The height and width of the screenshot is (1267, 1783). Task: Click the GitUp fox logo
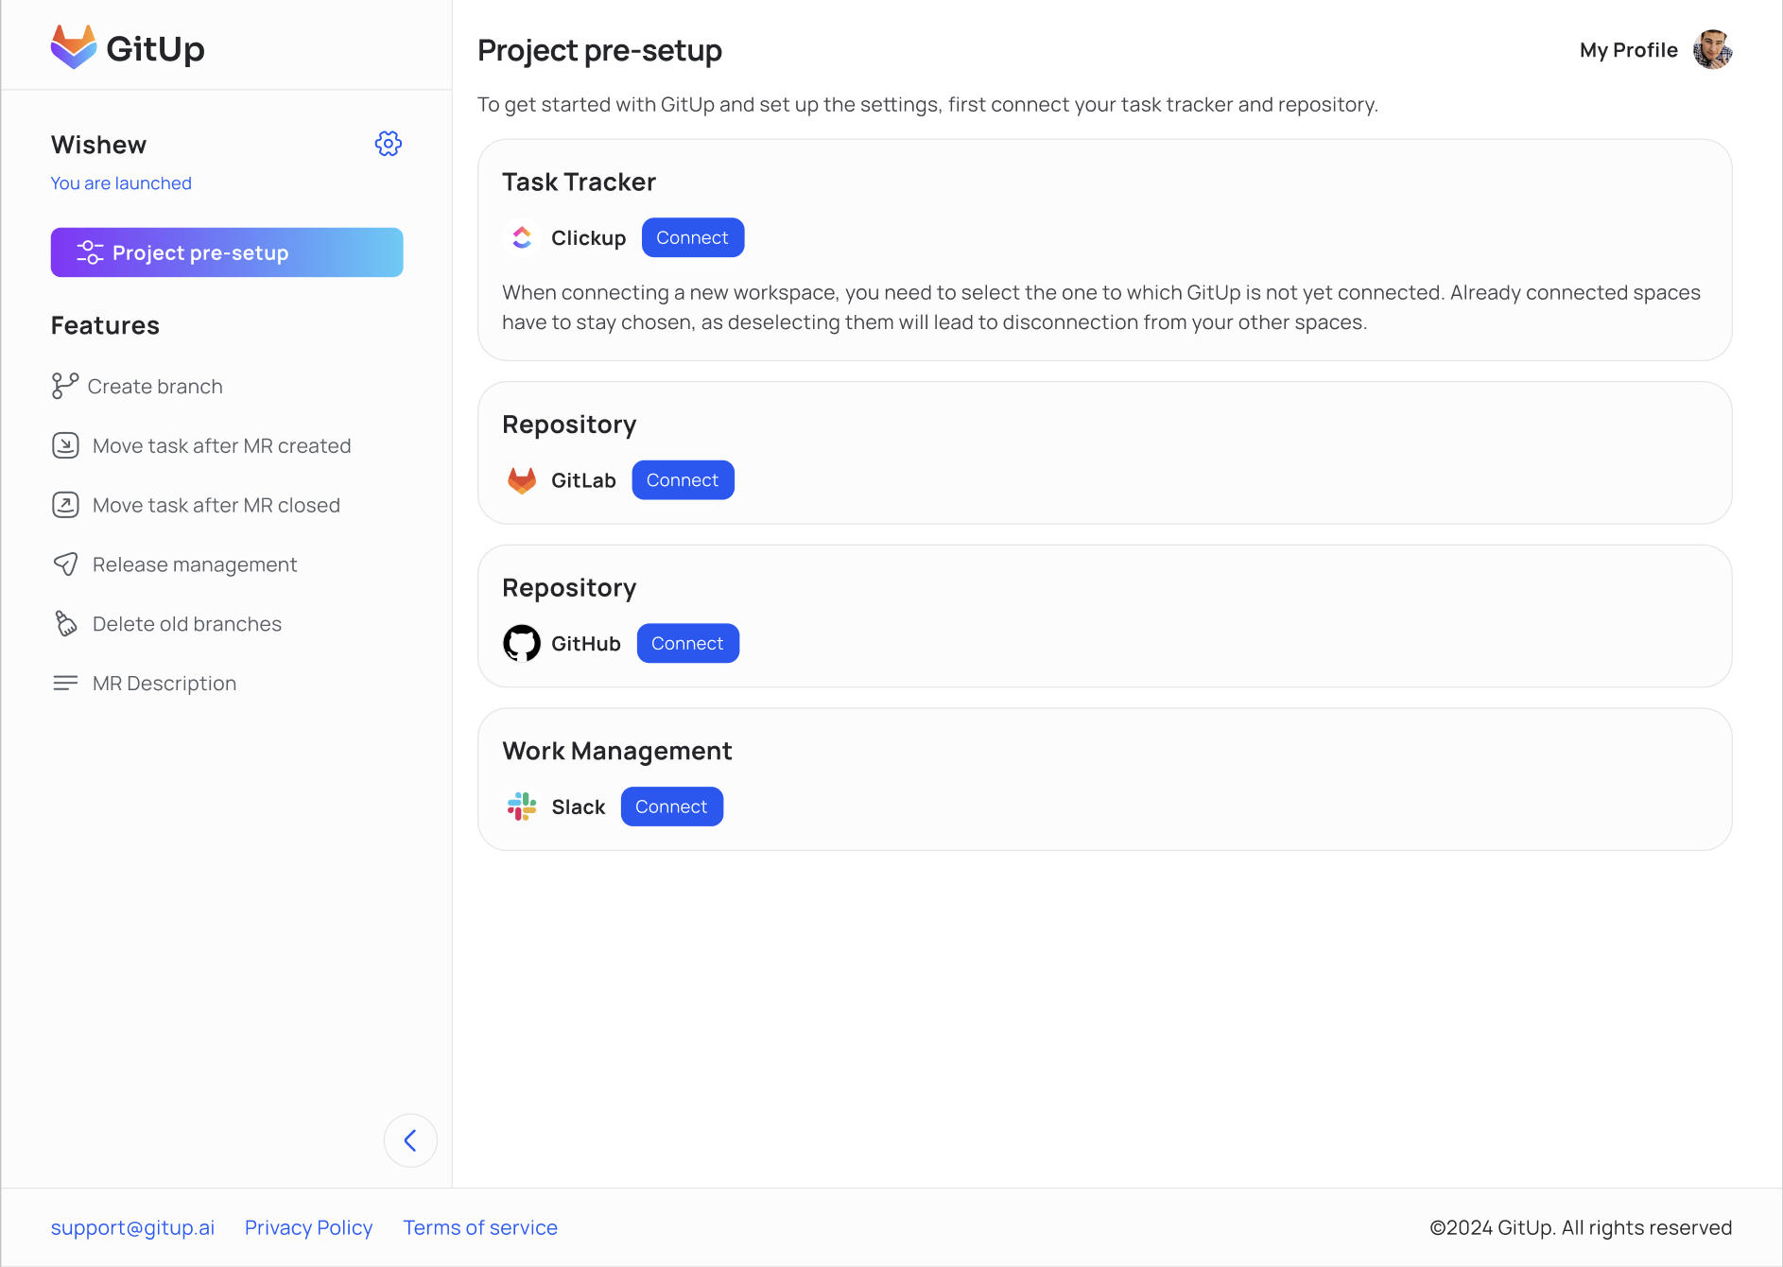[x=74, y=47]
